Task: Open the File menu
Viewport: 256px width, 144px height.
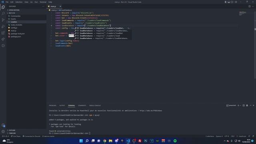Action: tap(7, 2)
